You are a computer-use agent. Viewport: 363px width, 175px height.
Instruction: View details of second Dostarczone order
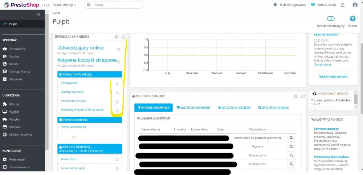pos(291,164)
